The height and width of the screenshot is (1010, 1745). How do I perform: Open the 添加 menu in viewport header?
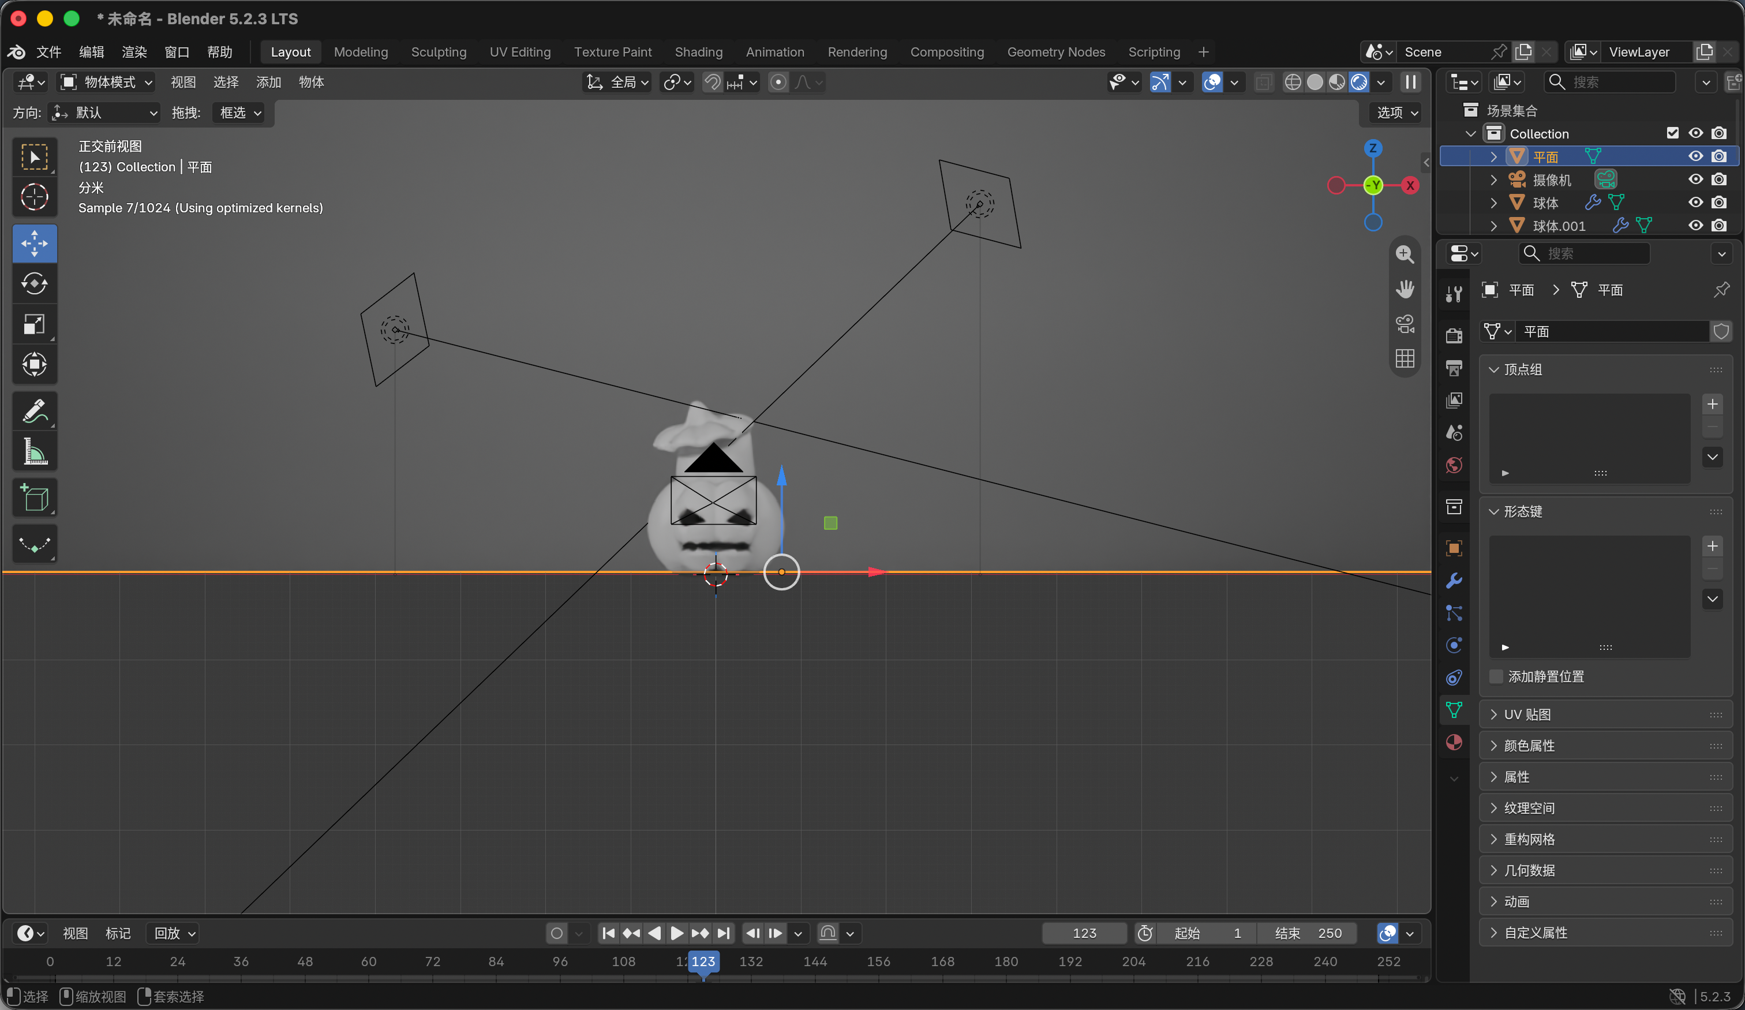(268, 83)
